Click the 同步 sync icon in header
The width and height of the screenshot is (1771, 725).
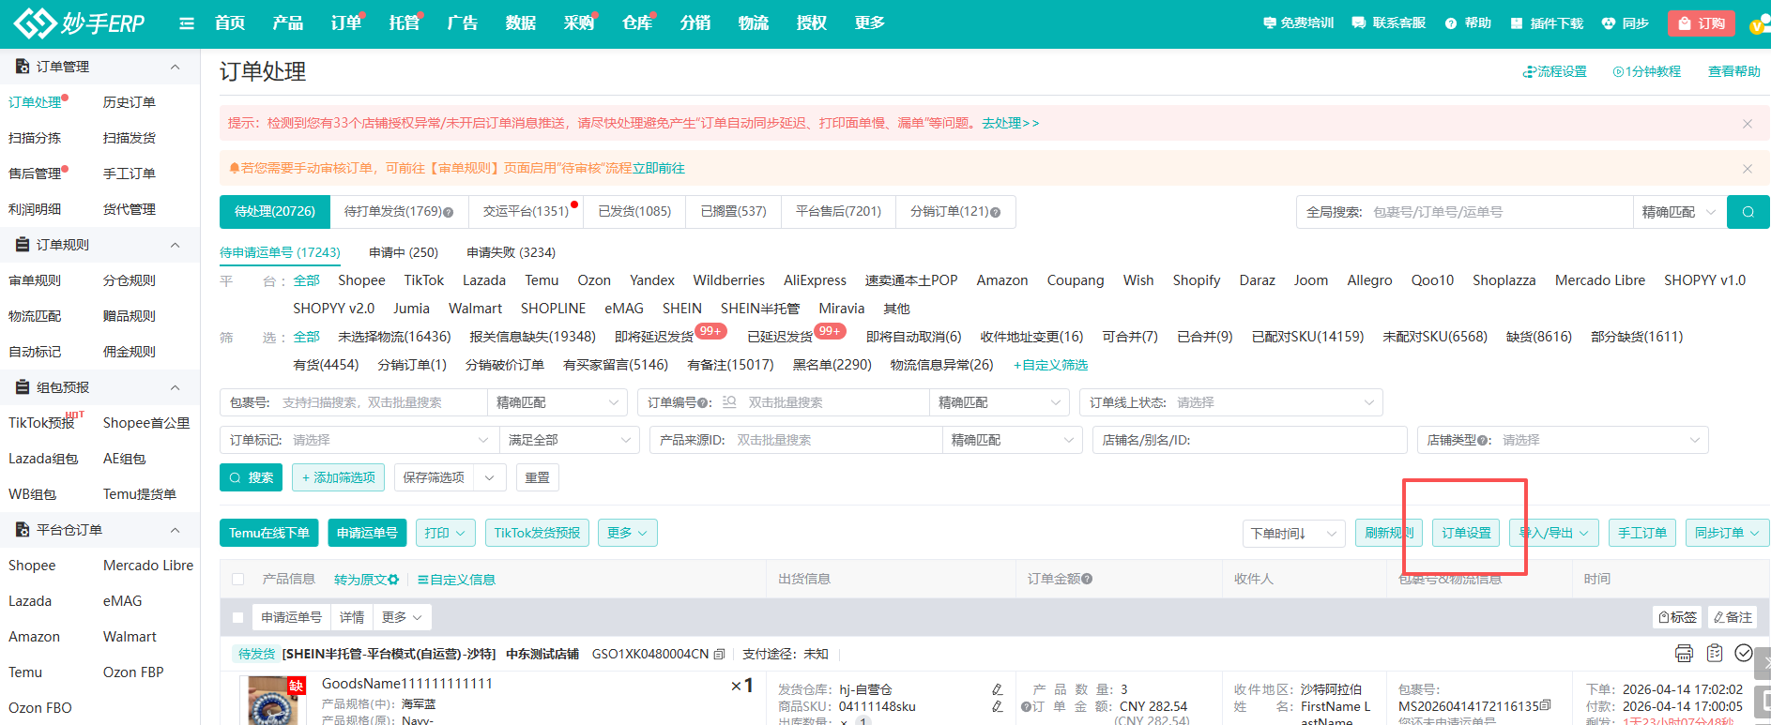[x=1625, y=23]
